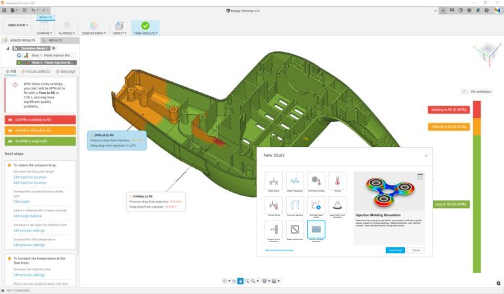Click the ViewCube in the corner
The image size is (504, 294).
point(487,53)
